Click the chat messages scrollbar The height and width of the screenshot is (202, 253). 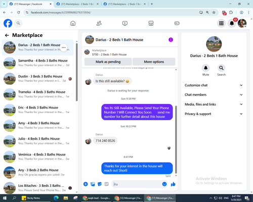point(176,139)
